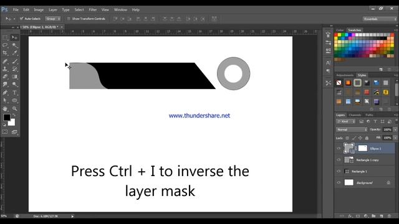Toggle the type layer filter icon

pyautogui.click(x=375, y=122)
